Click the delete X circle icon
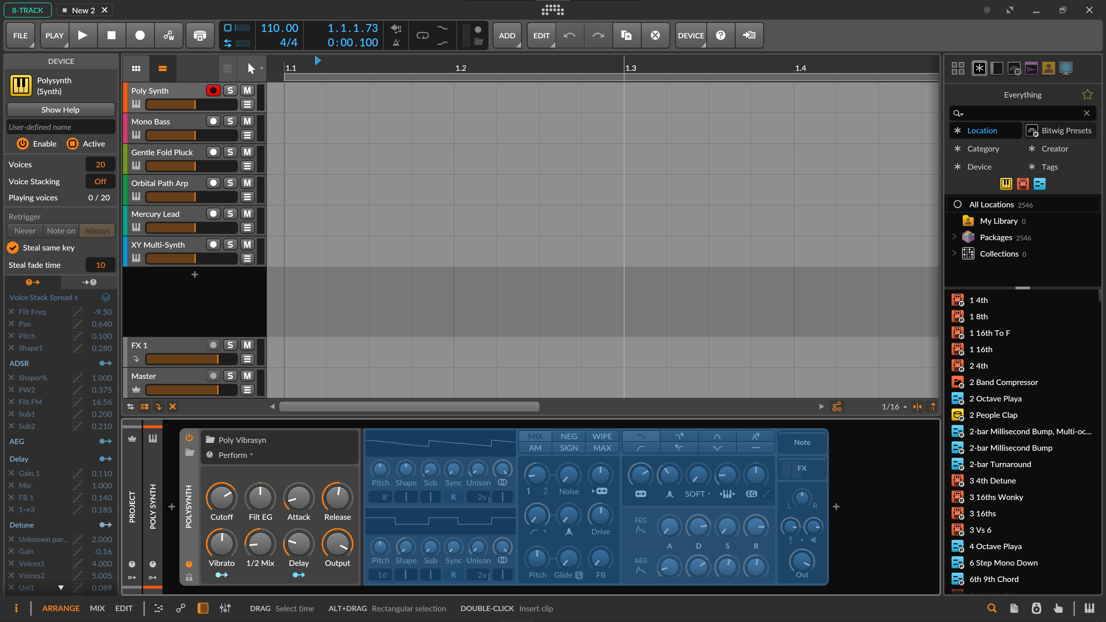The width and height of the screenshot is (1106, 622). (655, 35)
